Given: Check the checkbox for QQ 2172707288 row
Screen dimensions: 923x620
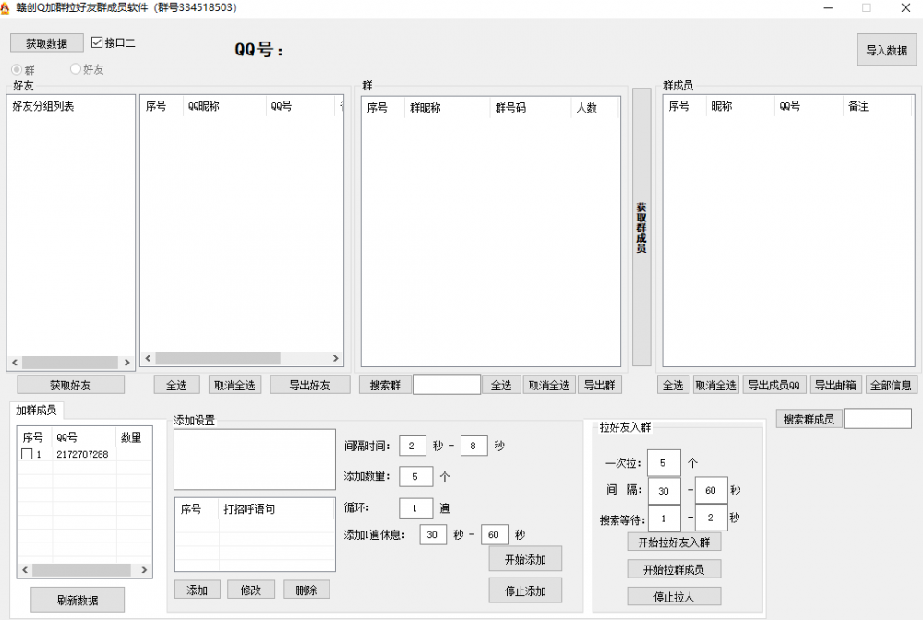Looking at the screenshot, I should [x=27, y=454].
